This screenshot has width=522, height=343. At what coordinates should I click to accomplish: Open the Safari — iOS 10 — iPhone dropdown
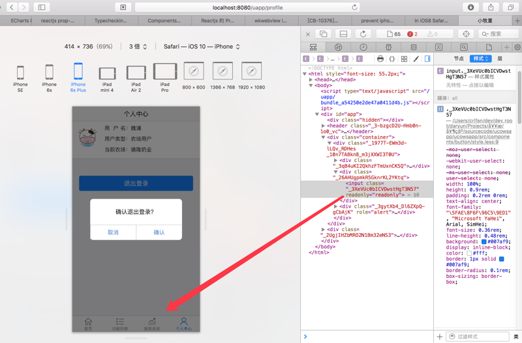[202, 46]
